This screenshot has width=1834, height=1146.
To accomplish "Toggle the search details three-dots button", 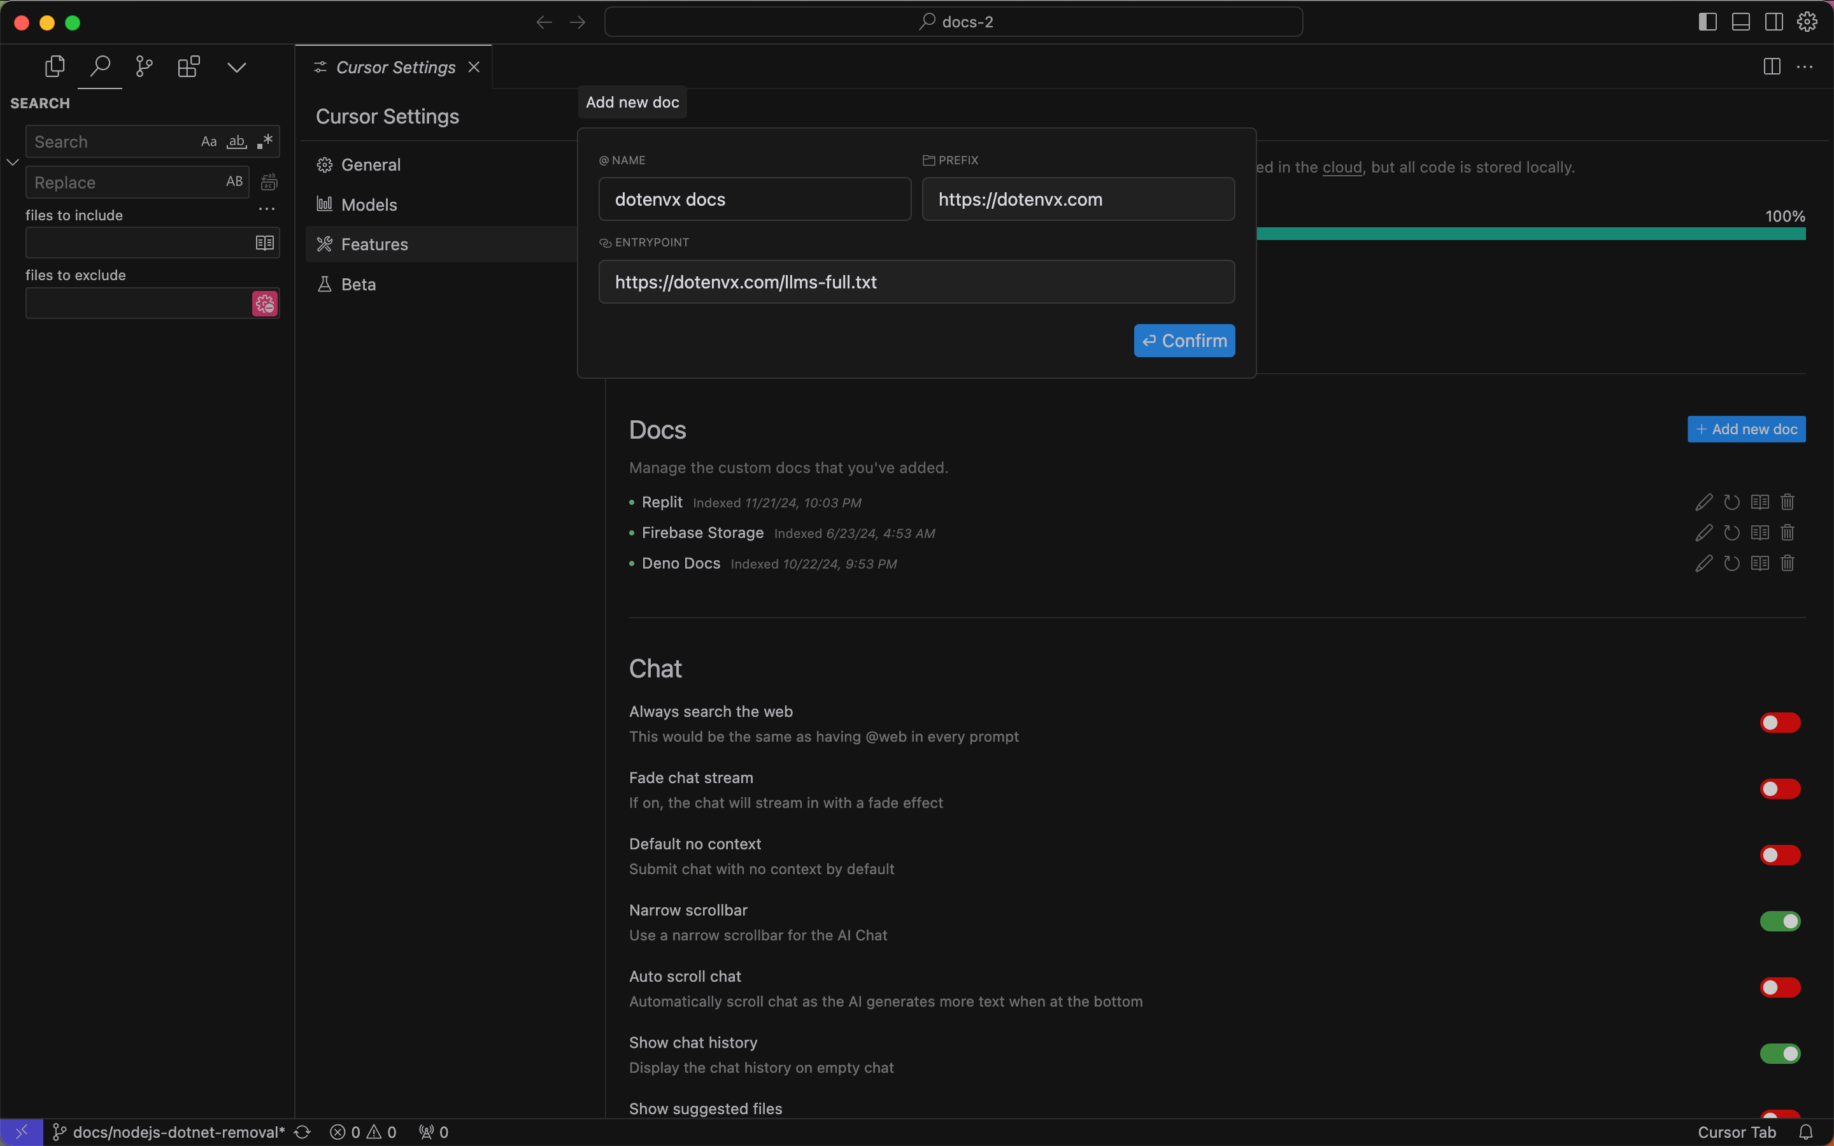I will [x=267, y=208].
